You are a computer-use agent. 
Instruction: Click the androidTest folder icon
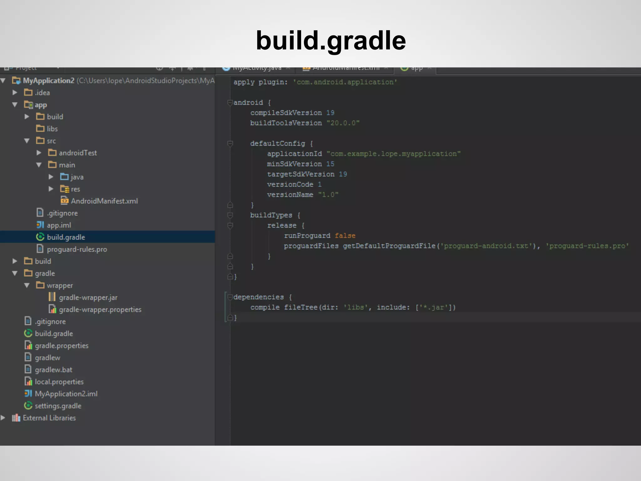(x=52, y=153)
